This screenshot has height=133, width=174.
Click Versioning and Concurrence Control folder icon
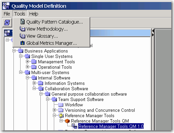(61, 110)
